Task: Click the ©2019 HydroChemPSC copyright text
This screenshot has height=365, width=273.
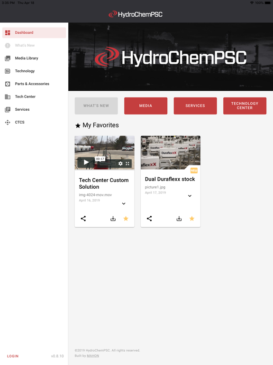Action: pyautogui.click(x=107, y=350)
